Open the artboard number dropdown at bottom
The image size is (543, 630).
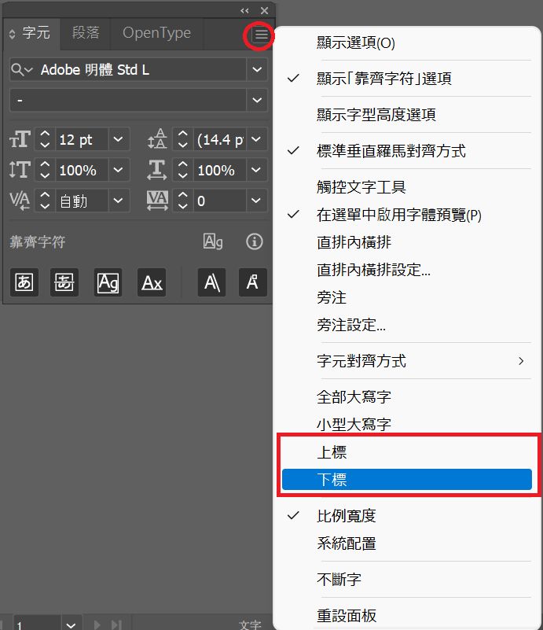(x=72, y=624)
